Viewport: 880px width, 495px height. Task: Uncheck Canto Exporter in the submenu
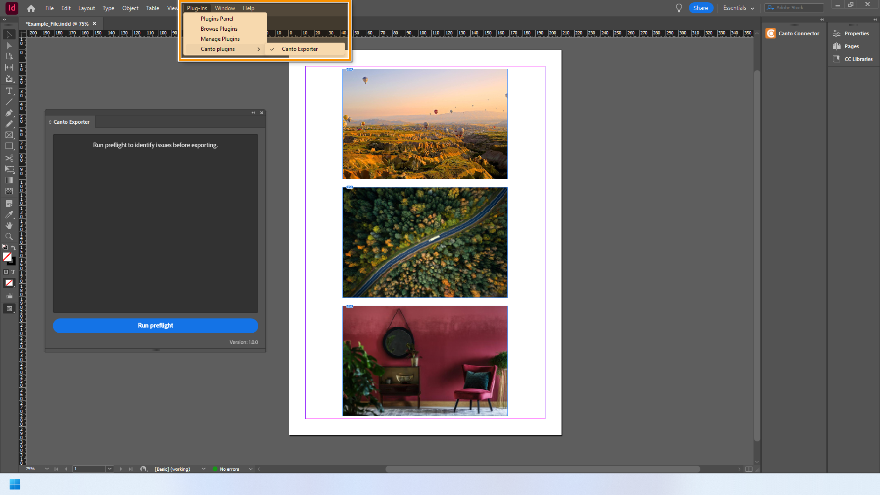(x=300, y=49)
